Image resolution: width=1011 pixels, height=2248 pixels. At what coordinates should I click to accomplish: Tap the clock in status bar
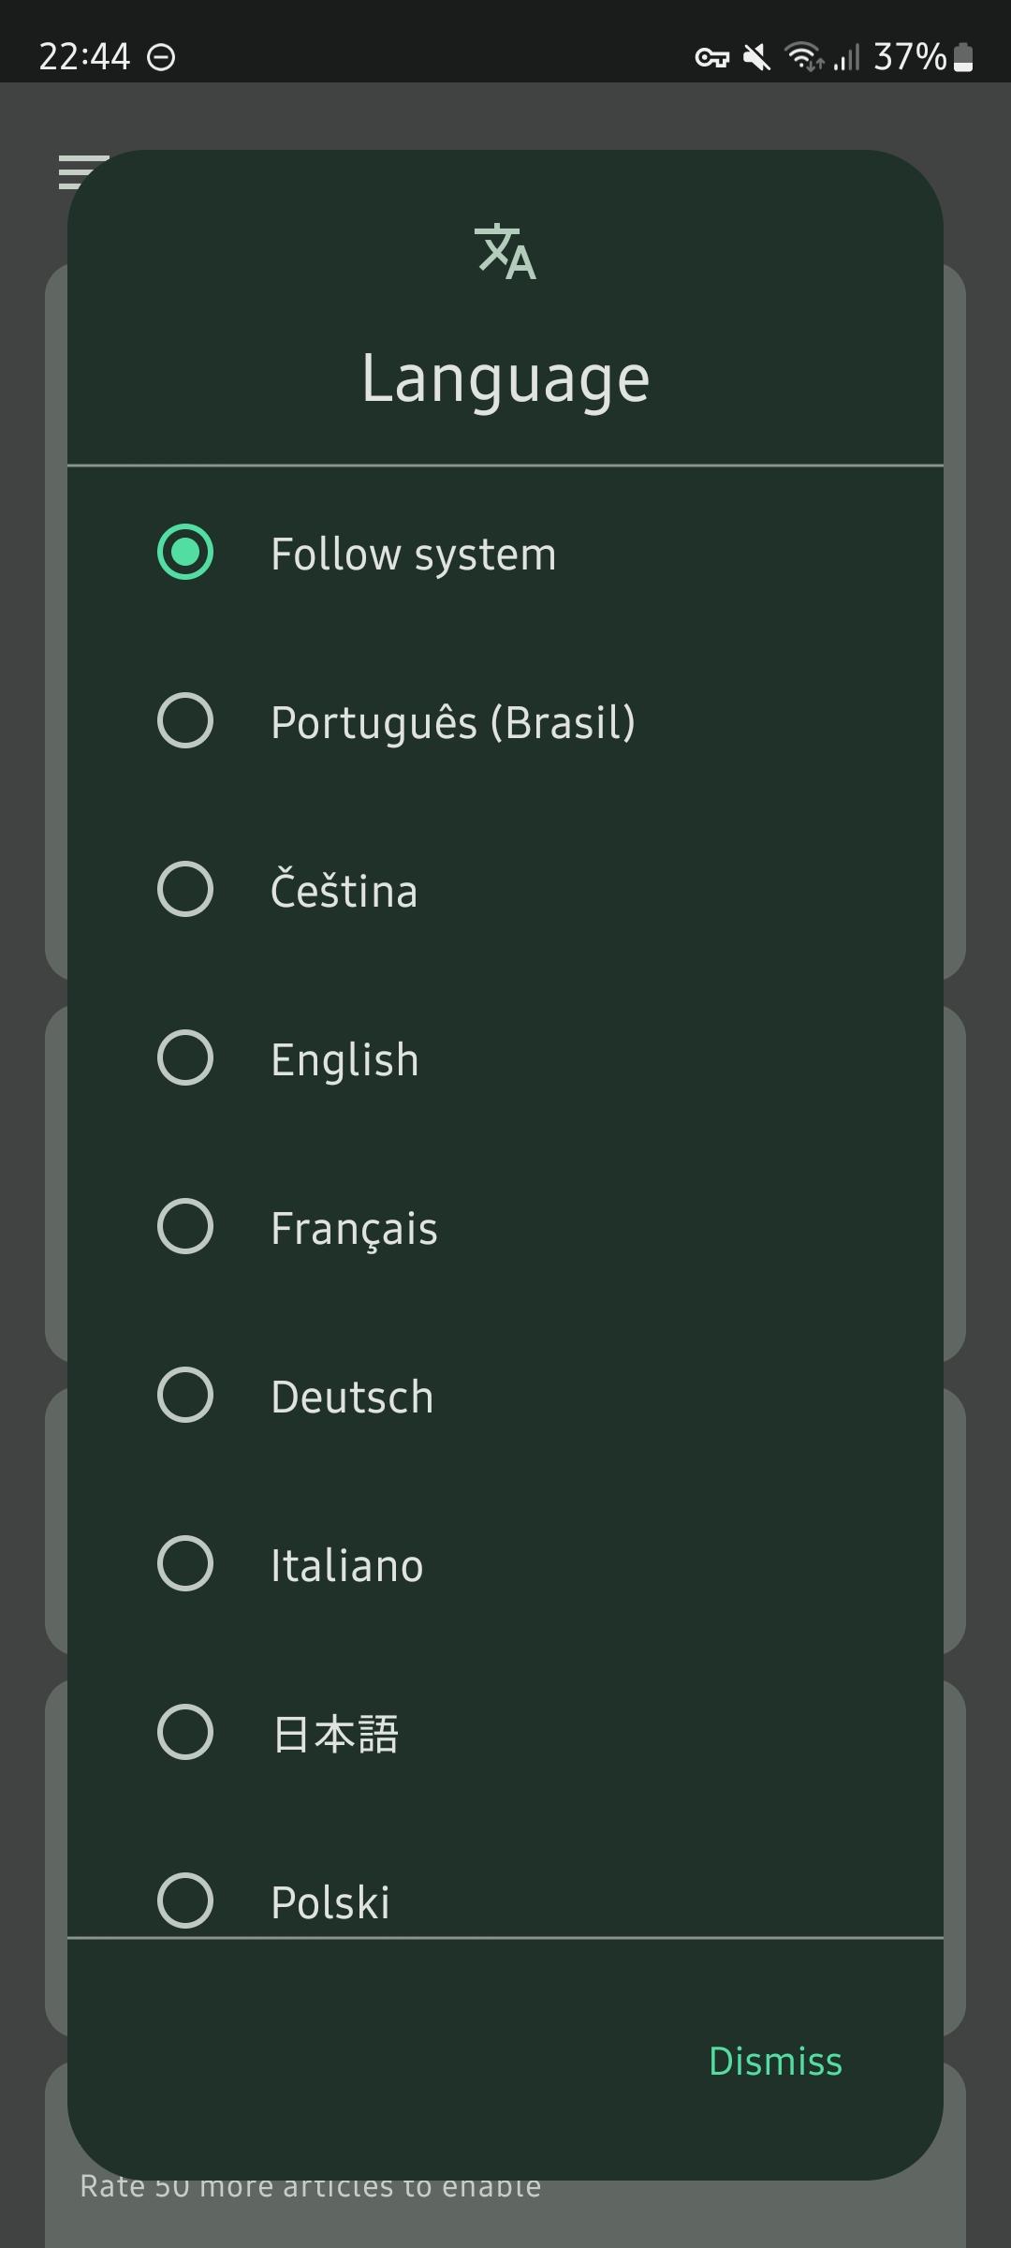pos(84,57)
